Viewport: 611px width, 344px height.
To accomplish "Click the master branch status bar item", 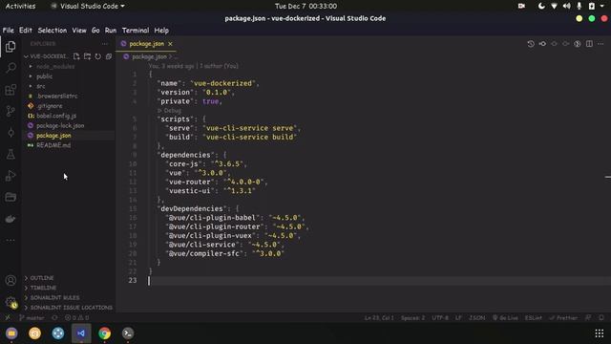I will pos(32,318).
